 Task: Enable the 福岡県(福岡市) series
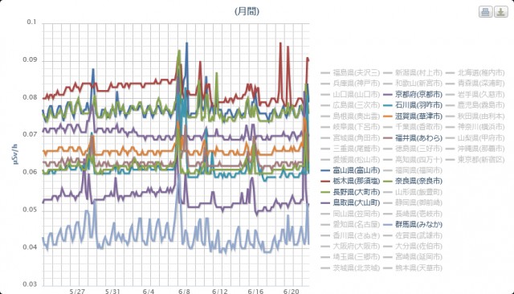pyautogui.click(x=413, y=170)
